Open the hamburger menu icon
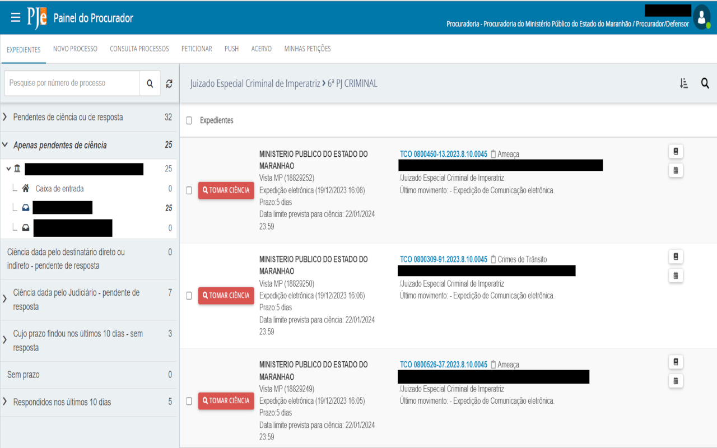The height and width of the screenshot is (448, 717). (x=16, y=18)
